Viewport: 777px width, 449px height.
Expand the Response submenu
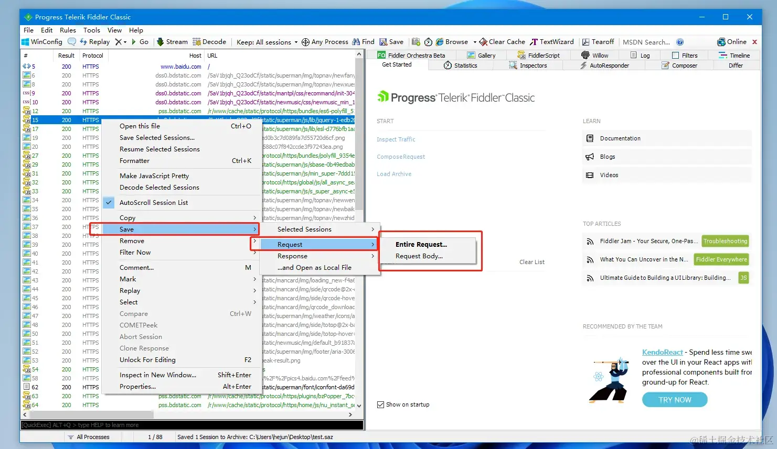click(319, 256)
